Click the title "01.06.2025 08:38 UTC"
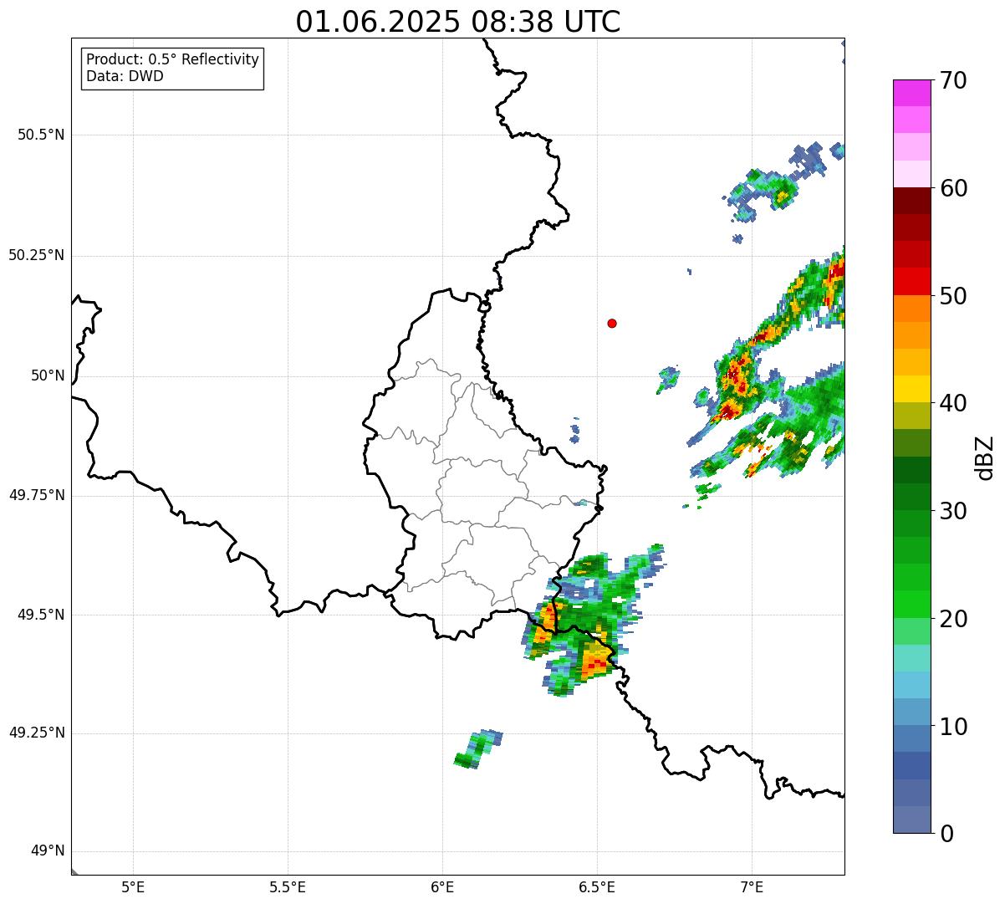 (x=458, y=22)
